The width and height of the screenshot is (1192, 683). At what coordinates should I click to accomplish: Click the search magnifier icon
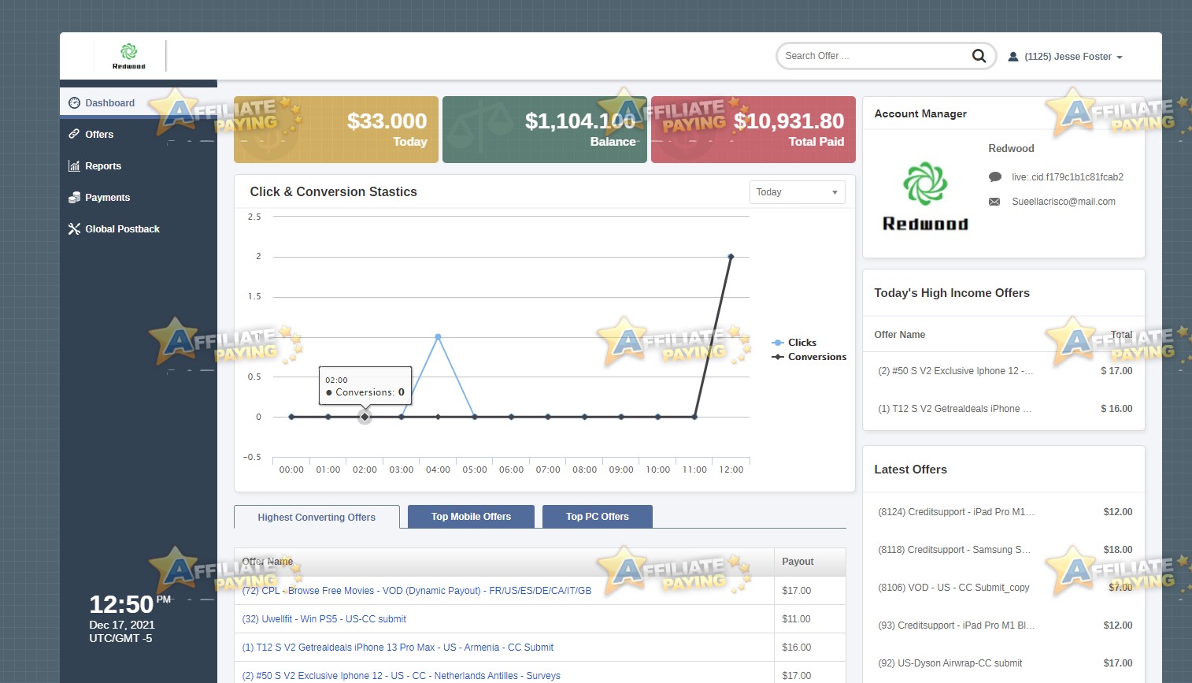(x=979, y=56)
